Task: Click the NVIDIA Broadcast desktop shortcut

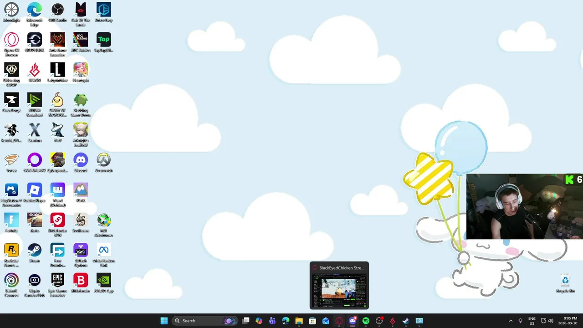Action: click(35, 104)
